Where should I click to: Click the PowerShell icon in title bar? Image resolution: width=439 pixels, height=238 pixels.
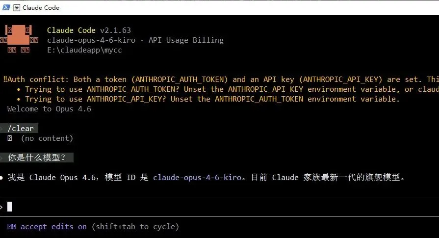tap(5, 7)
